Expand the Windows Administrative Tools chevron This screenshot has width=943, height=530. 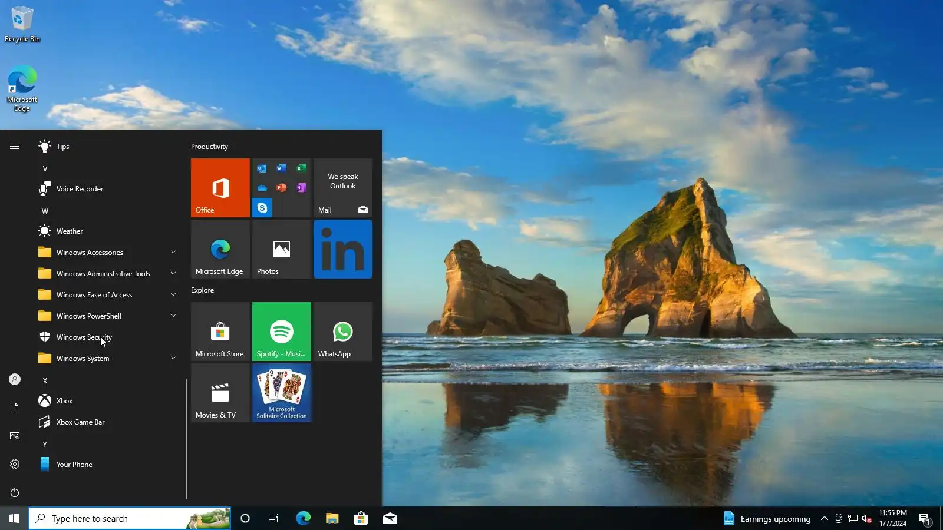click(173, 274)
